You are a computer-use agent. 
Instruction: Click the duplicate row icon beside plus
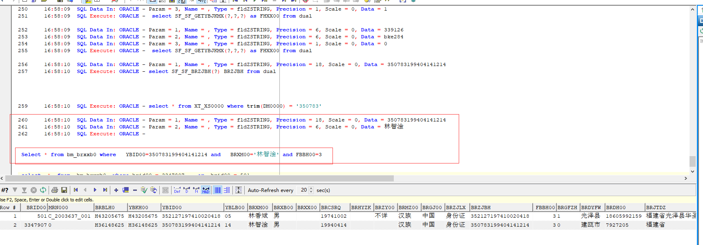(x=125, y=190)
